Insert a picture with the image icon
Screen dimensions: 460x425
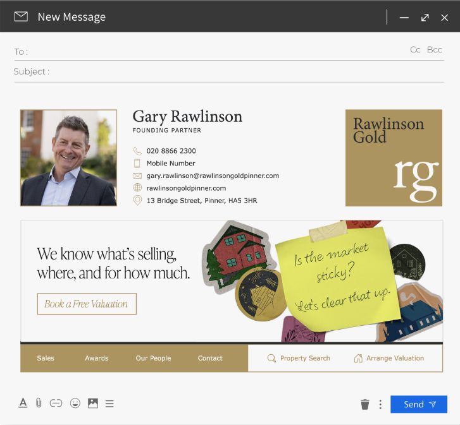coord(93,404)
